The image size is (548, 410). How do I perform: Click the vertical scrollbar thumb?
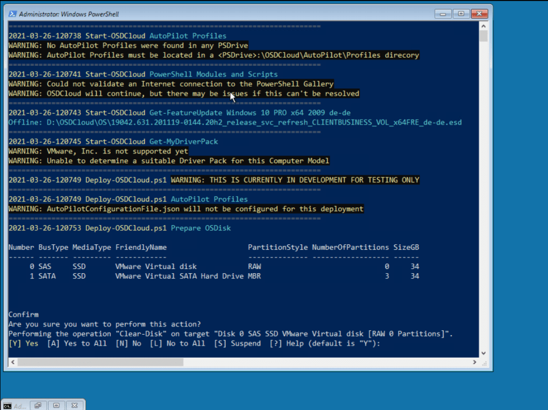[483, 36]
